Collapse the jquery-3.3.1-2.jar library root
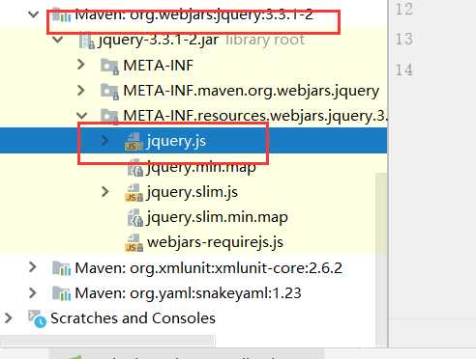This screenshot has width=476, height=359. coord(58,40)
